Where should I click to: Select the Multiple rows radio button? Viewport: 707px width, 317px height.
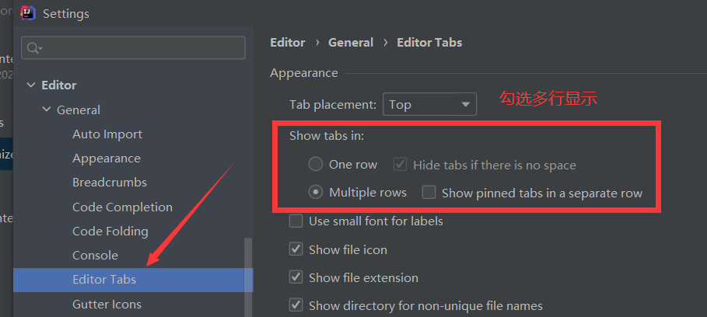pyautogui.click(x=316, y=192)
